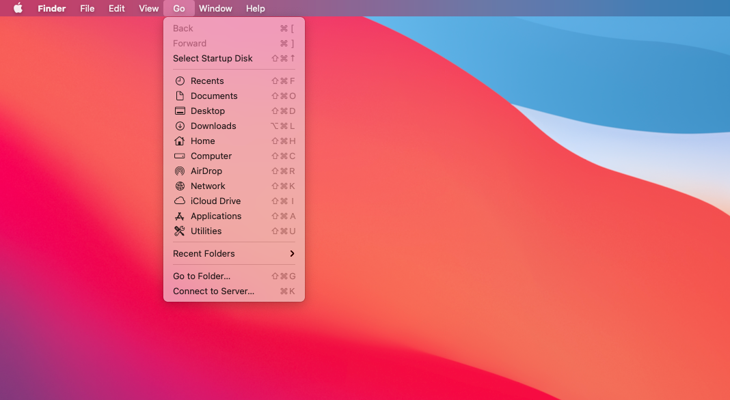Open the Edit menu
The height and width of the screenshot is (400, 730).
click(116, 8)
